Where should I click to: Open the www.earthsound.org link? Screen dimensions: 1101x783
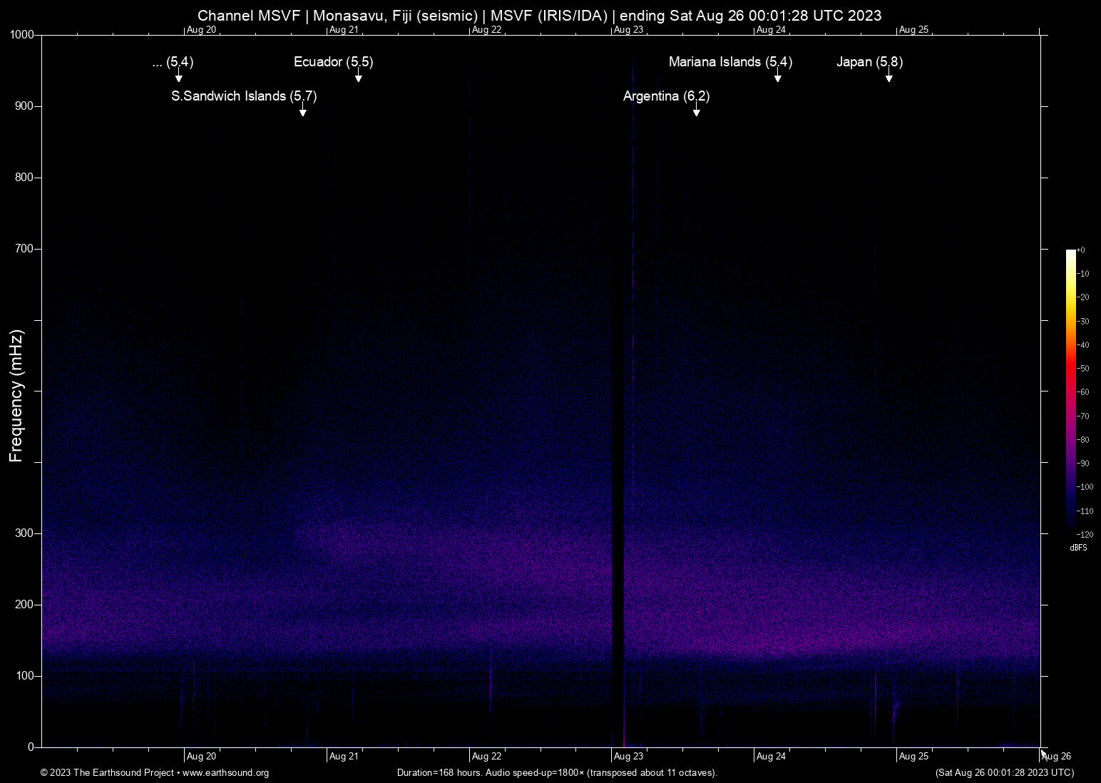pyautogui.click(x=227, y=772)
